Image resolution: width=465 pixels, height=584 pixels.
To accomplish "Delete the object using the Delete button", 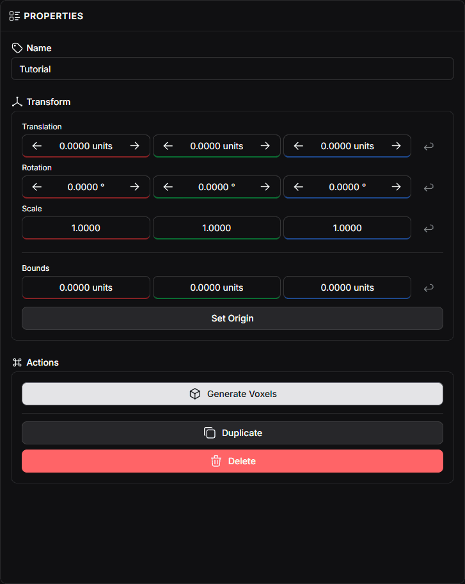I will click(232, 460).
